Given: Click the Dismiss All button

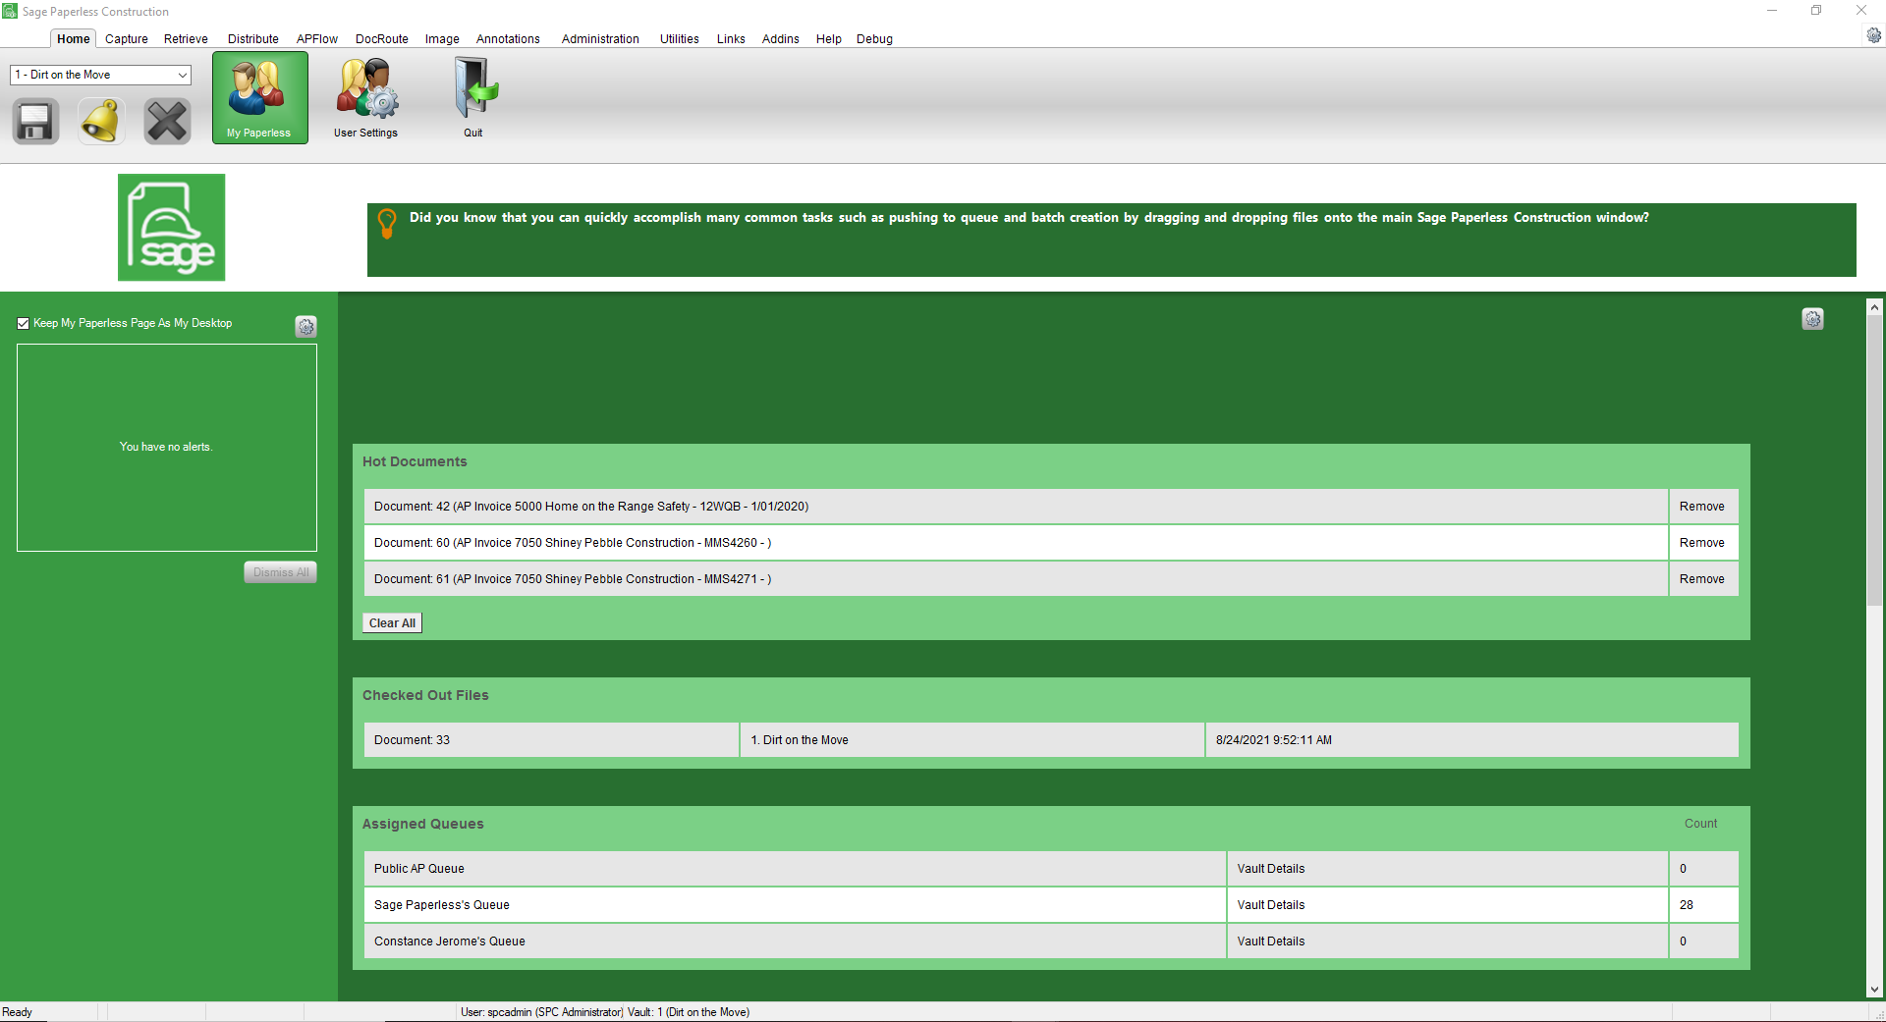Looking at the screenshot, I should tap(281, 572).
